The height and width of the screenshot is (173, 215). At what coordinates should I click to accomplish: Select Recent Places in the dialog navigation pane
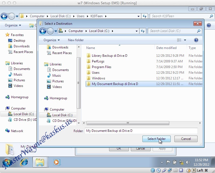coord(59,53)
